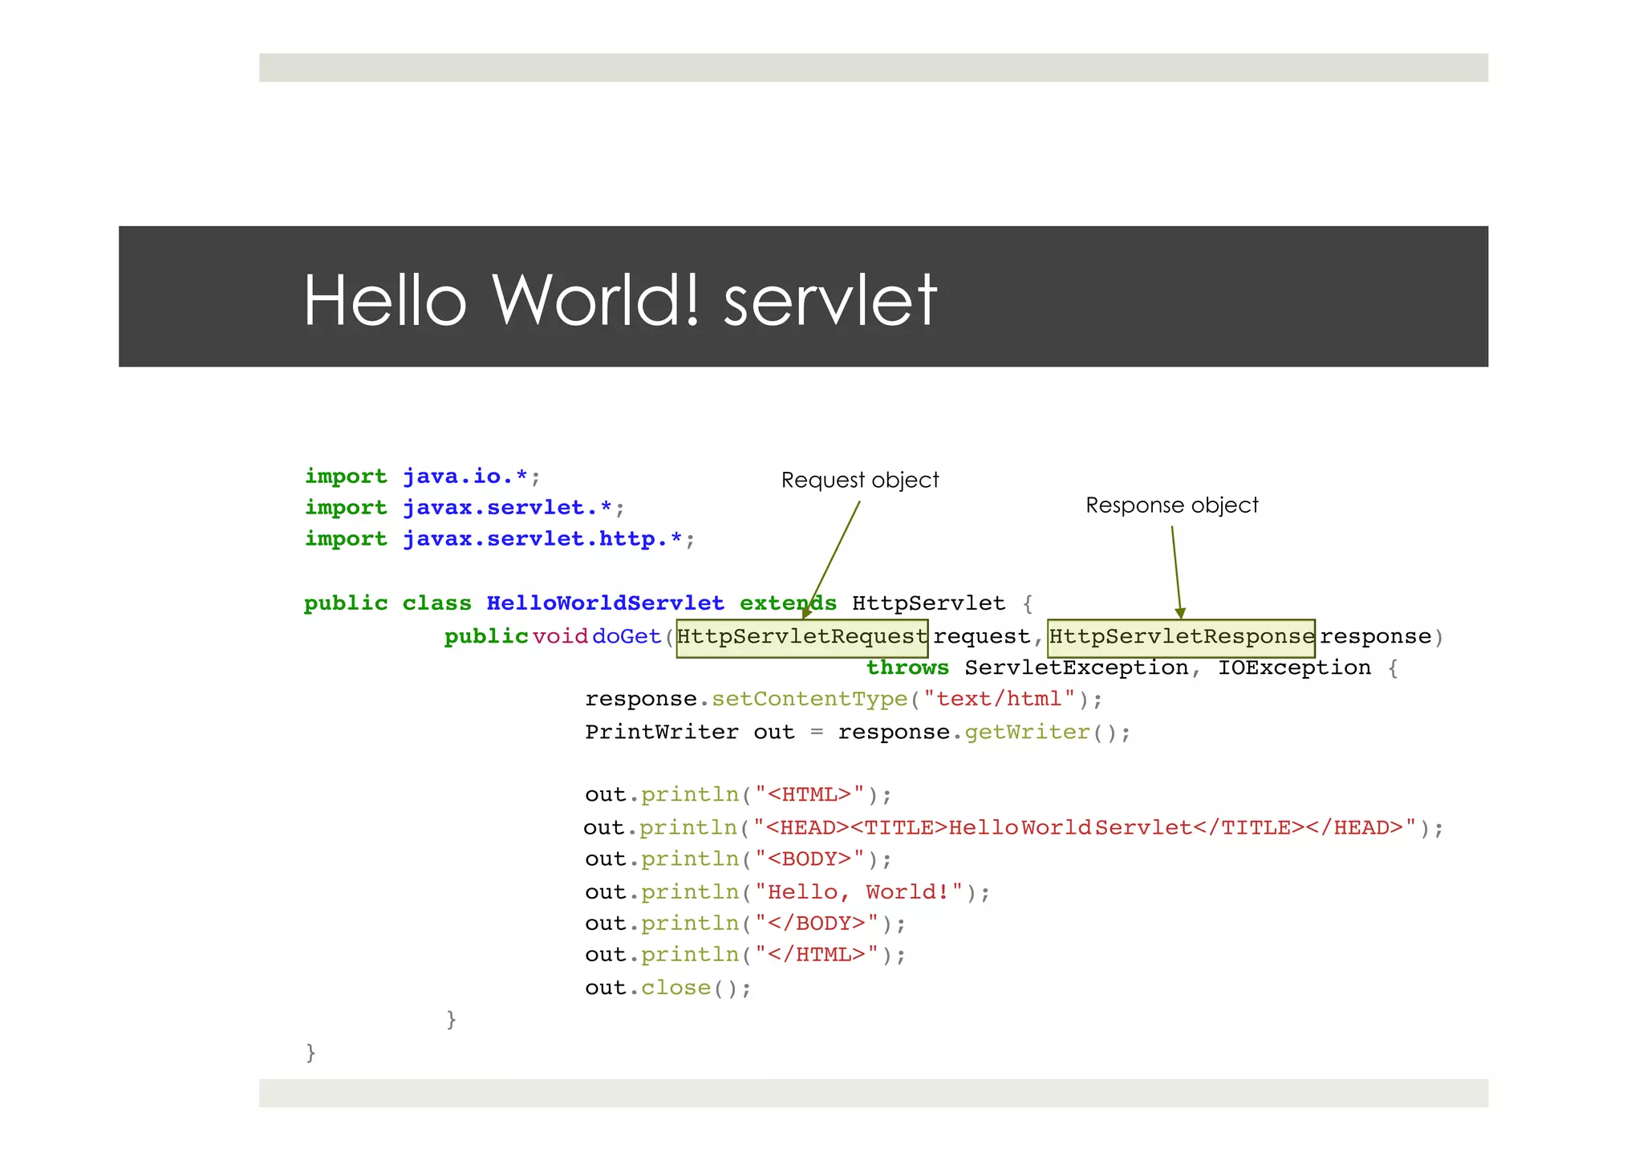
Task: Click the 'setContentType' method call
Action: (809, 700)
